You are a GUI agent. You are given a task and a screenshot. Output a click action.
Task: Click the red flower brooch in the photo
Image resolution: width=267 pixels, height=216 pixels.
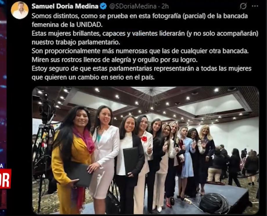coord(144,139)
